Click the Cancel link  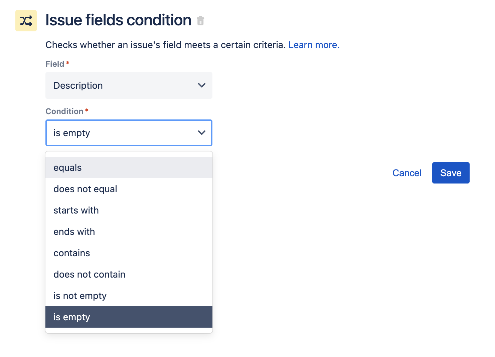point(406,173)
